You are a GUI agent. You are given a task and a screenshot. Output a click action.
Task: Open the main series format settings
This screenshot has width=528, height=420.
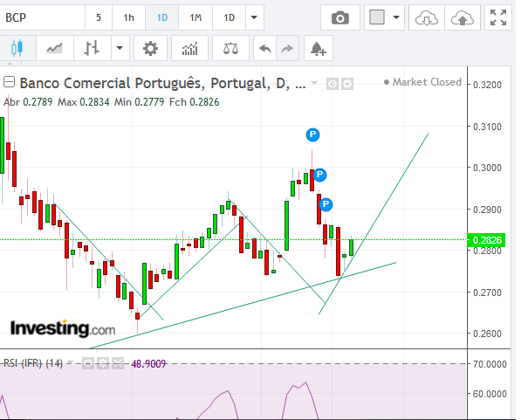point(347,84)
